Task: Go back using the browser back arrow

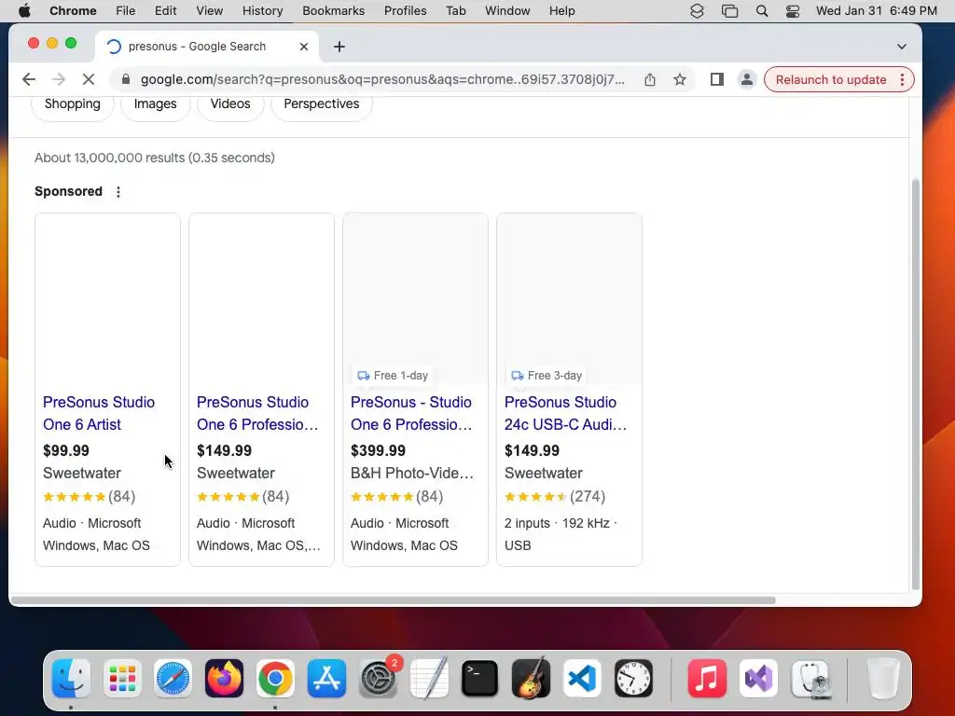Action: pos(29,79)
